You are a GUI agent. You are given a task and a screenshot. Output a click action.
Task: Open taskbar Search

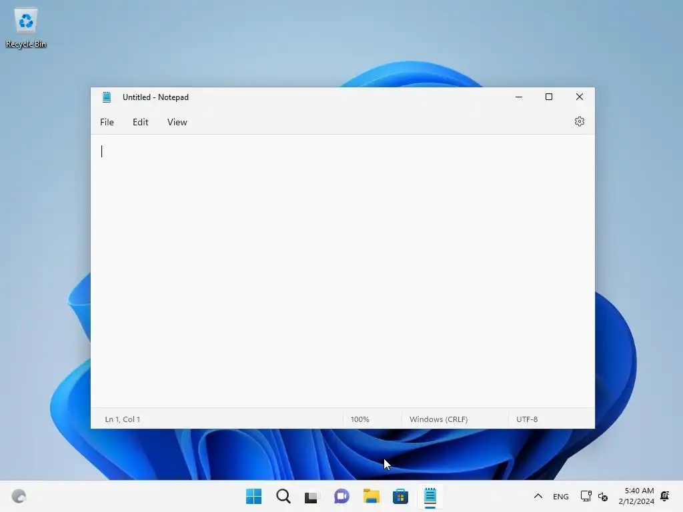click(283, 496)
